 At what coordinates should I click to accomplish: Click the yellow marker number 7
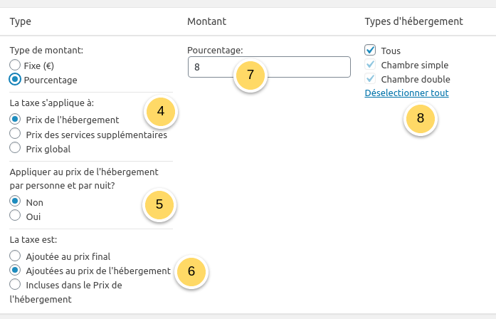coord(250,74)
